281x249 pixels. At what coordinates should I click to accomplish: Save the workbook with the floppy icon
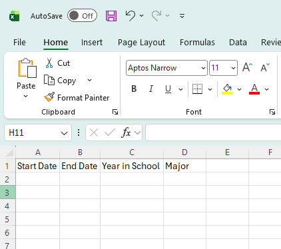(111, 16)
